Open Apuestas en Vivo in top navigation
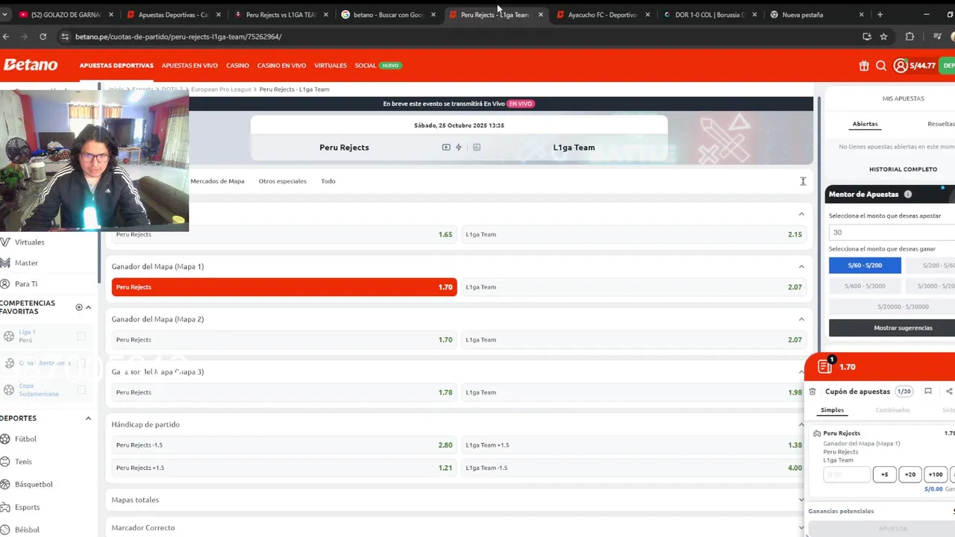 [190, 66]
